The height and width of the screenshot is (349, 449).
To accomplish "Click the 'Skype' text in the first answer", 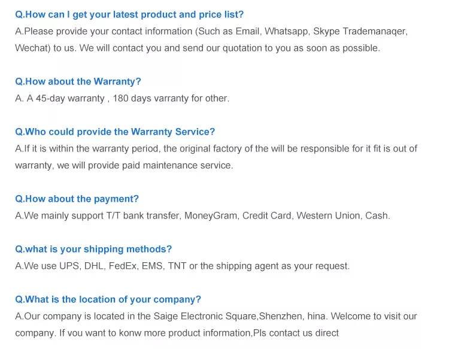I will point(327,31).
